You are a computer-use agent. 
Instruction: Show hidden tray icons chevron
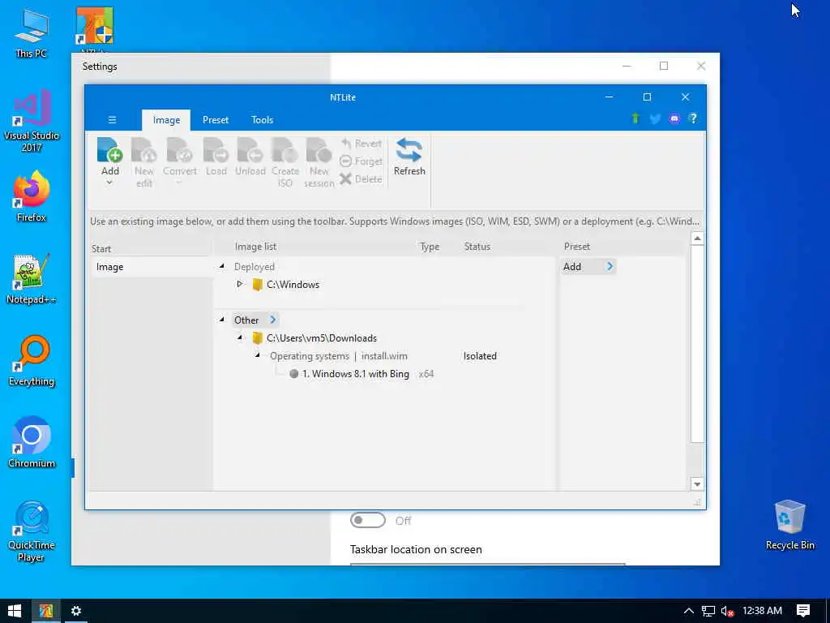click(x=689, y=611)
